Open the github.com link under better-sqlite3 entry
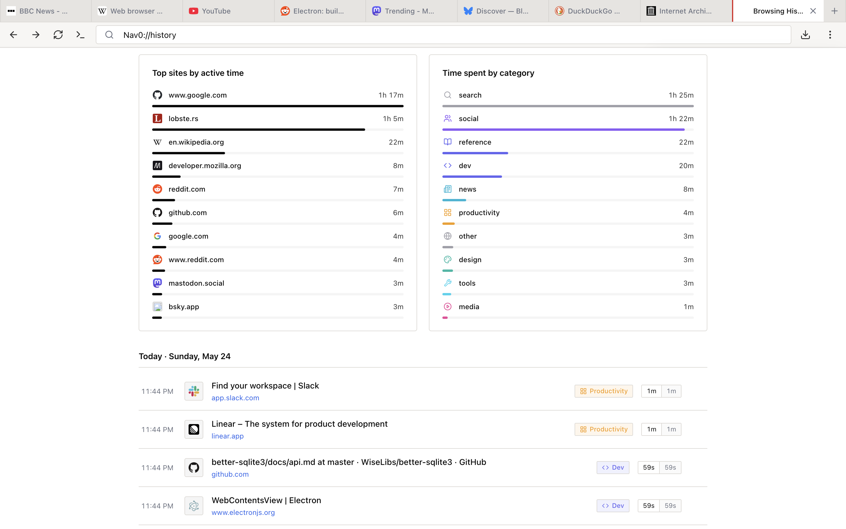Screen dimensions: 846x529 tap(230, 474)
